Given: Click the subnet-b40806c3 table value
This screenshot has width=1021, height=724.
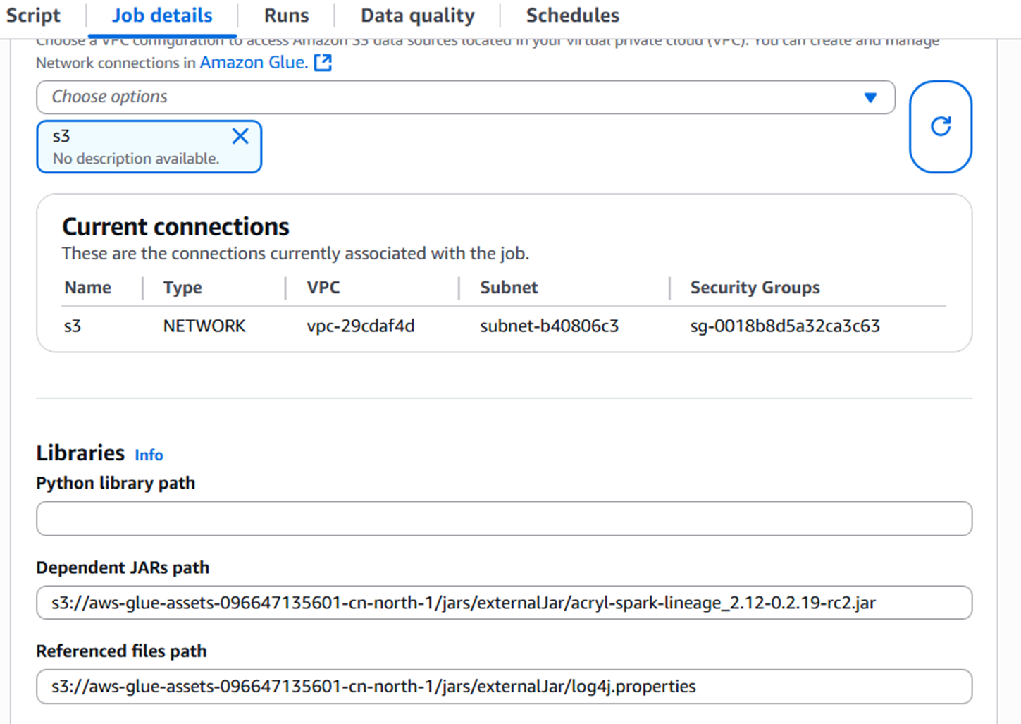Looking at the screenshot, I should tap(549, 326).
